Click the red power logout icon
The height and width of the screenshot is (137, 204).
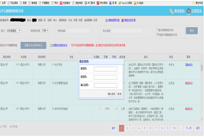189,11
